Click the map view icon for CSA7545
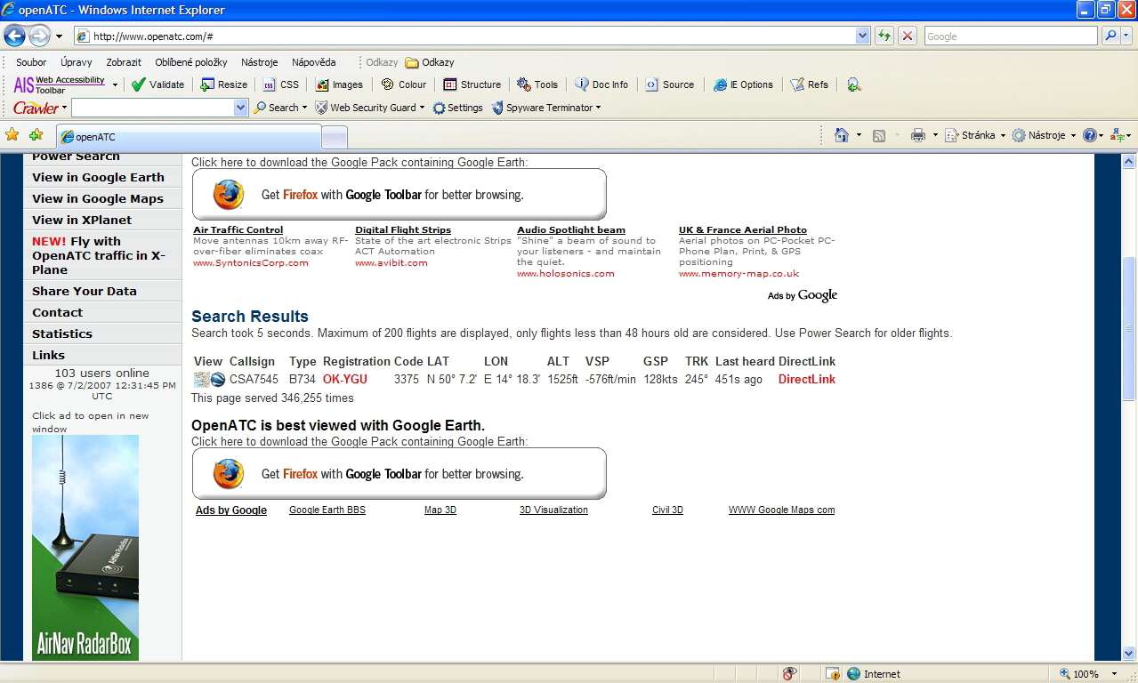The height and width of the screenshot is (683, 1138). pyautogui.click(x=202, y=380)
